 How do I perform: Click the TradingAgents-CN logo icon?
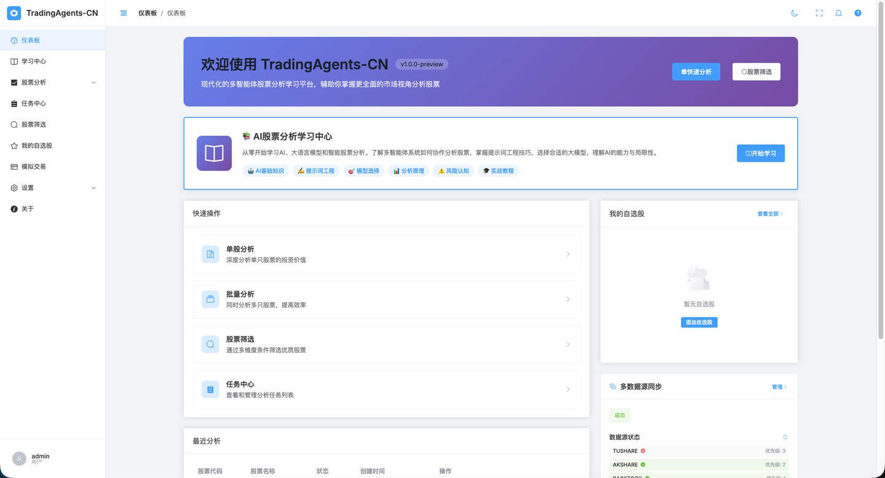pyautogui.click(x=14, y=13)
